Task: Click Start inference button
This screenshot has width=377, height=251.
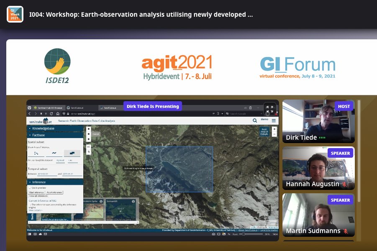Action: coord(36,192)
